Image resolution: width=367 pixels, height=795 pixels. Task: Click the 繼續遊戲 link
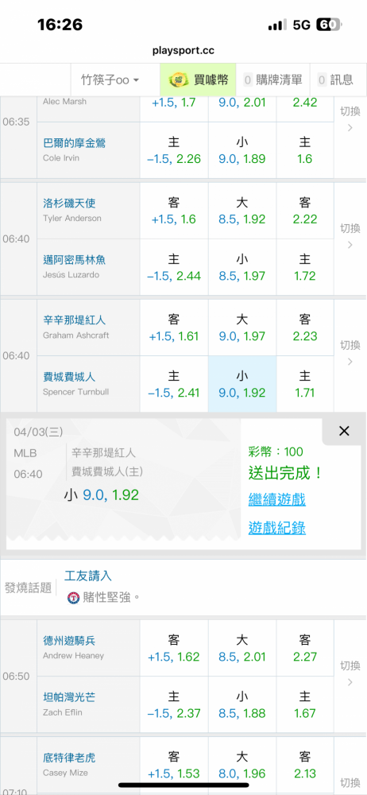[277, 499]
